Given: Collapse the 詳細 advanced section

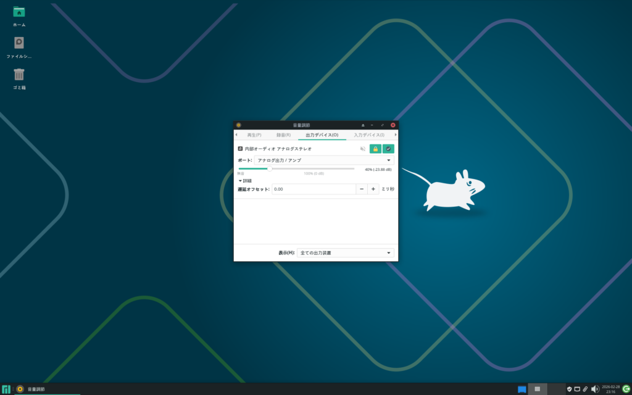Looking at the screenshot, I should tap(245, 181).
